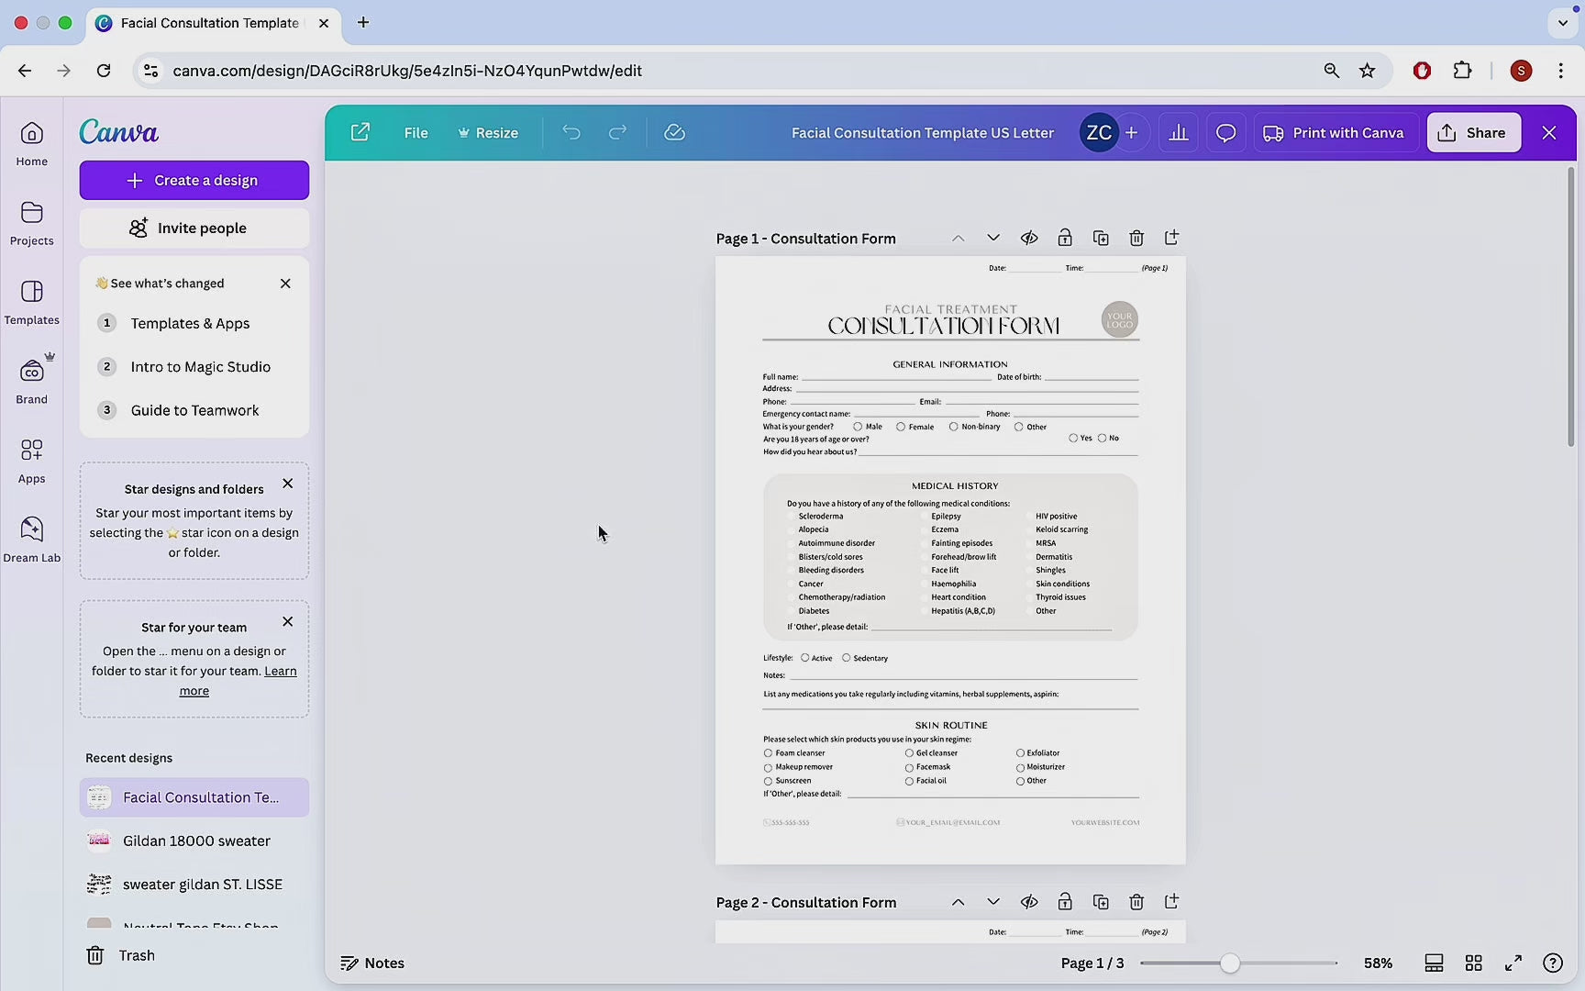Open the File menu
Image resolution: width=1585 pixels, height=991 pixels.
pyautogui.click(x=416, y=133)
